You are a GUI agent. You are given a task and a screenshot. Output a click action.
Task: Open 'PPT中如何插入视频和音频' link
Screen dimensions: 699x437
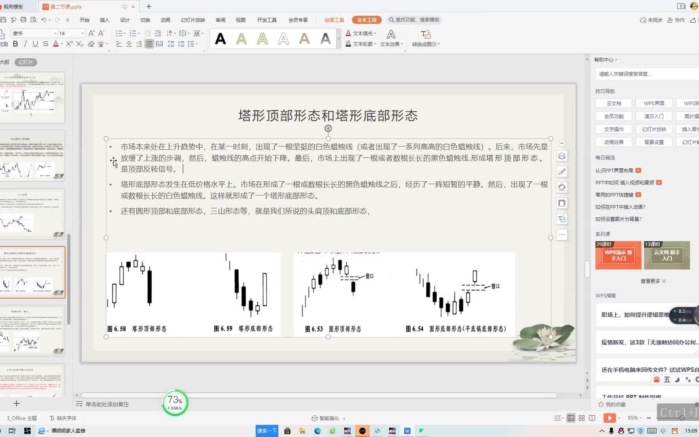625,182
